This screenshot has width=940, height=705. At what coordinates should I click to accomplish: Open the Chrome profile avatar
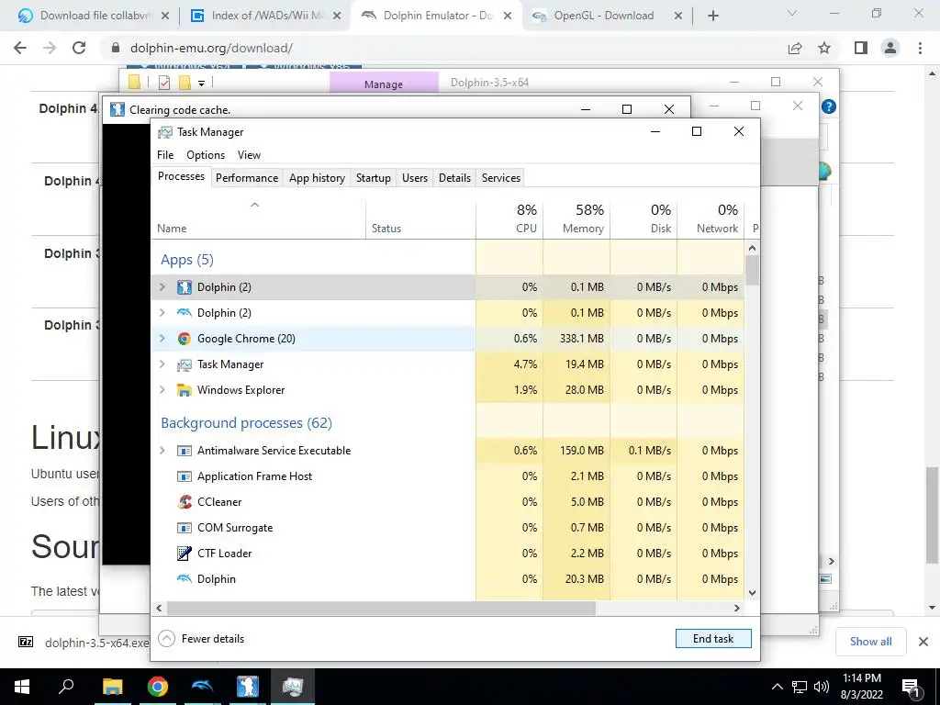(890, 48)
